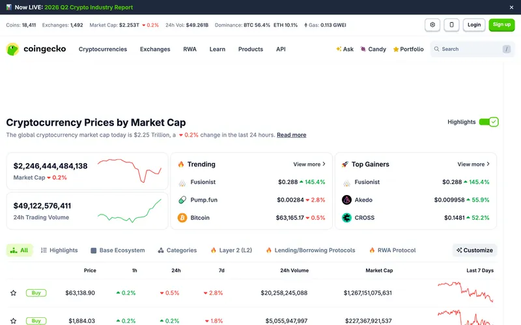Open the 7-day chart of the $63,138.90 row

tap(465, 292)
